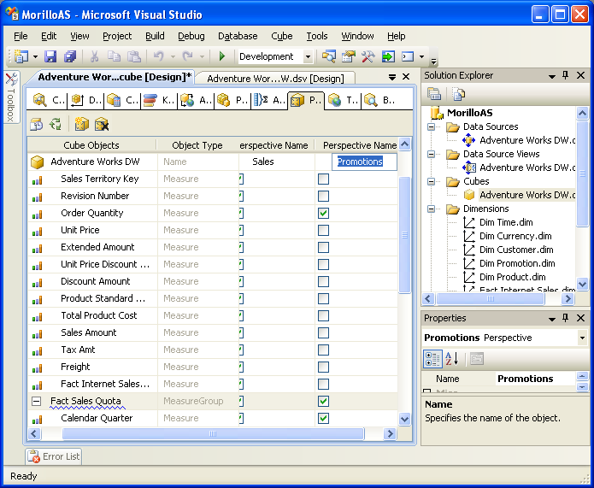The height and width of the screenshot is (488, 594).
Task: Check Unit Price for Promotions perspective
Action: [323, 230]
